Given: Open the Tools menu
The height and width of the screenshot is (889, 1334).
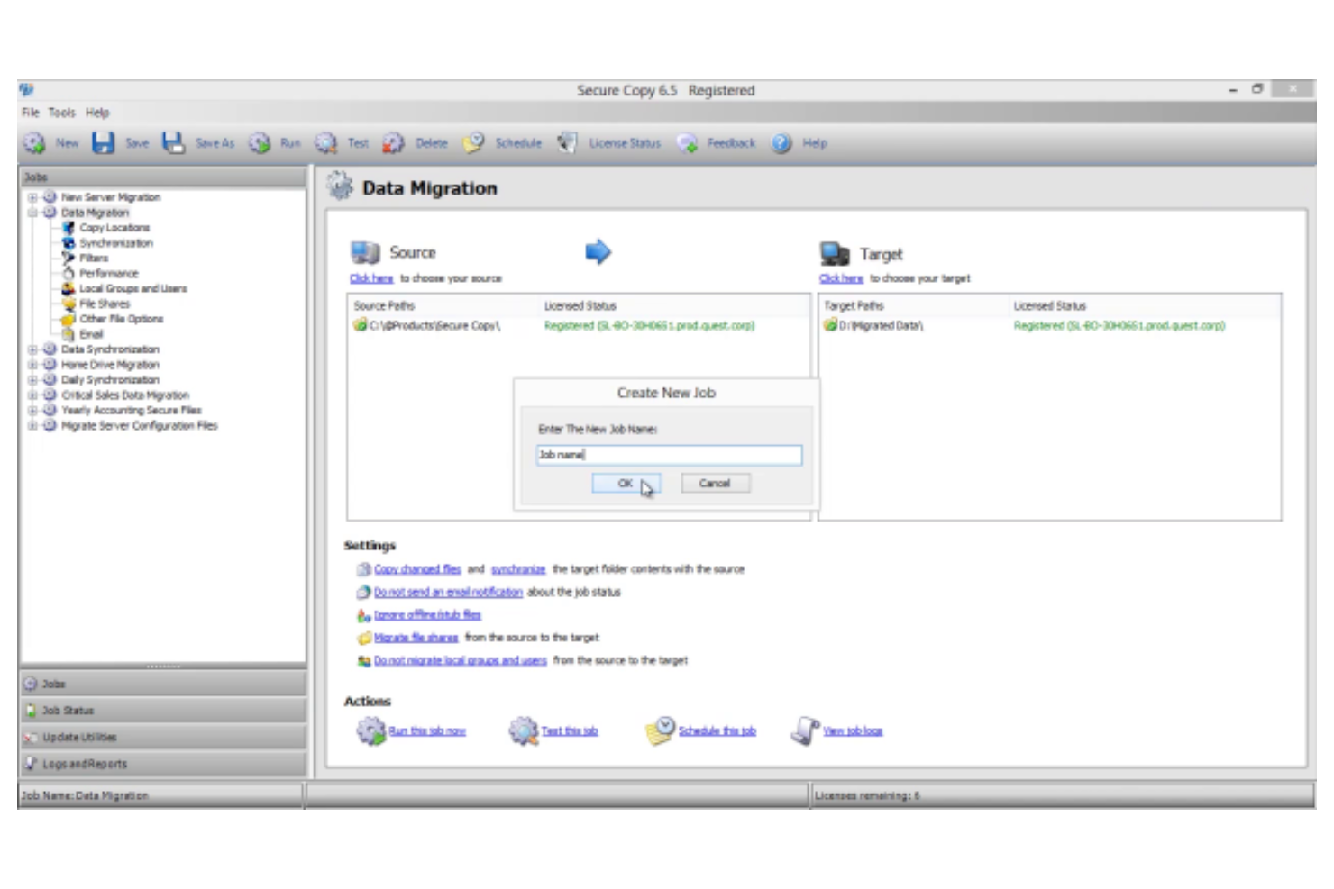Looking at the screenshot, I should point(62,113).
